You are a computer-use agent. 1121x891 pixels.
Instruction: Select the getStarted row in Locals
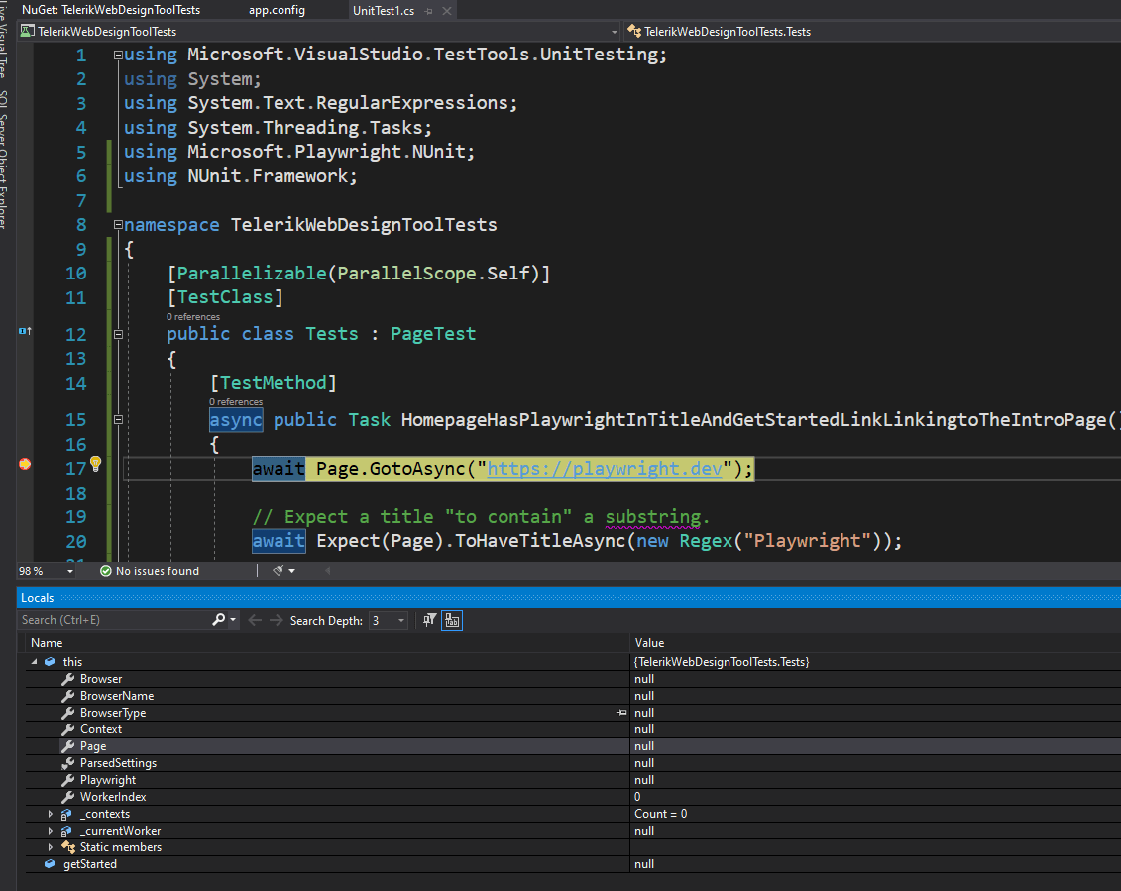[572, 864]
